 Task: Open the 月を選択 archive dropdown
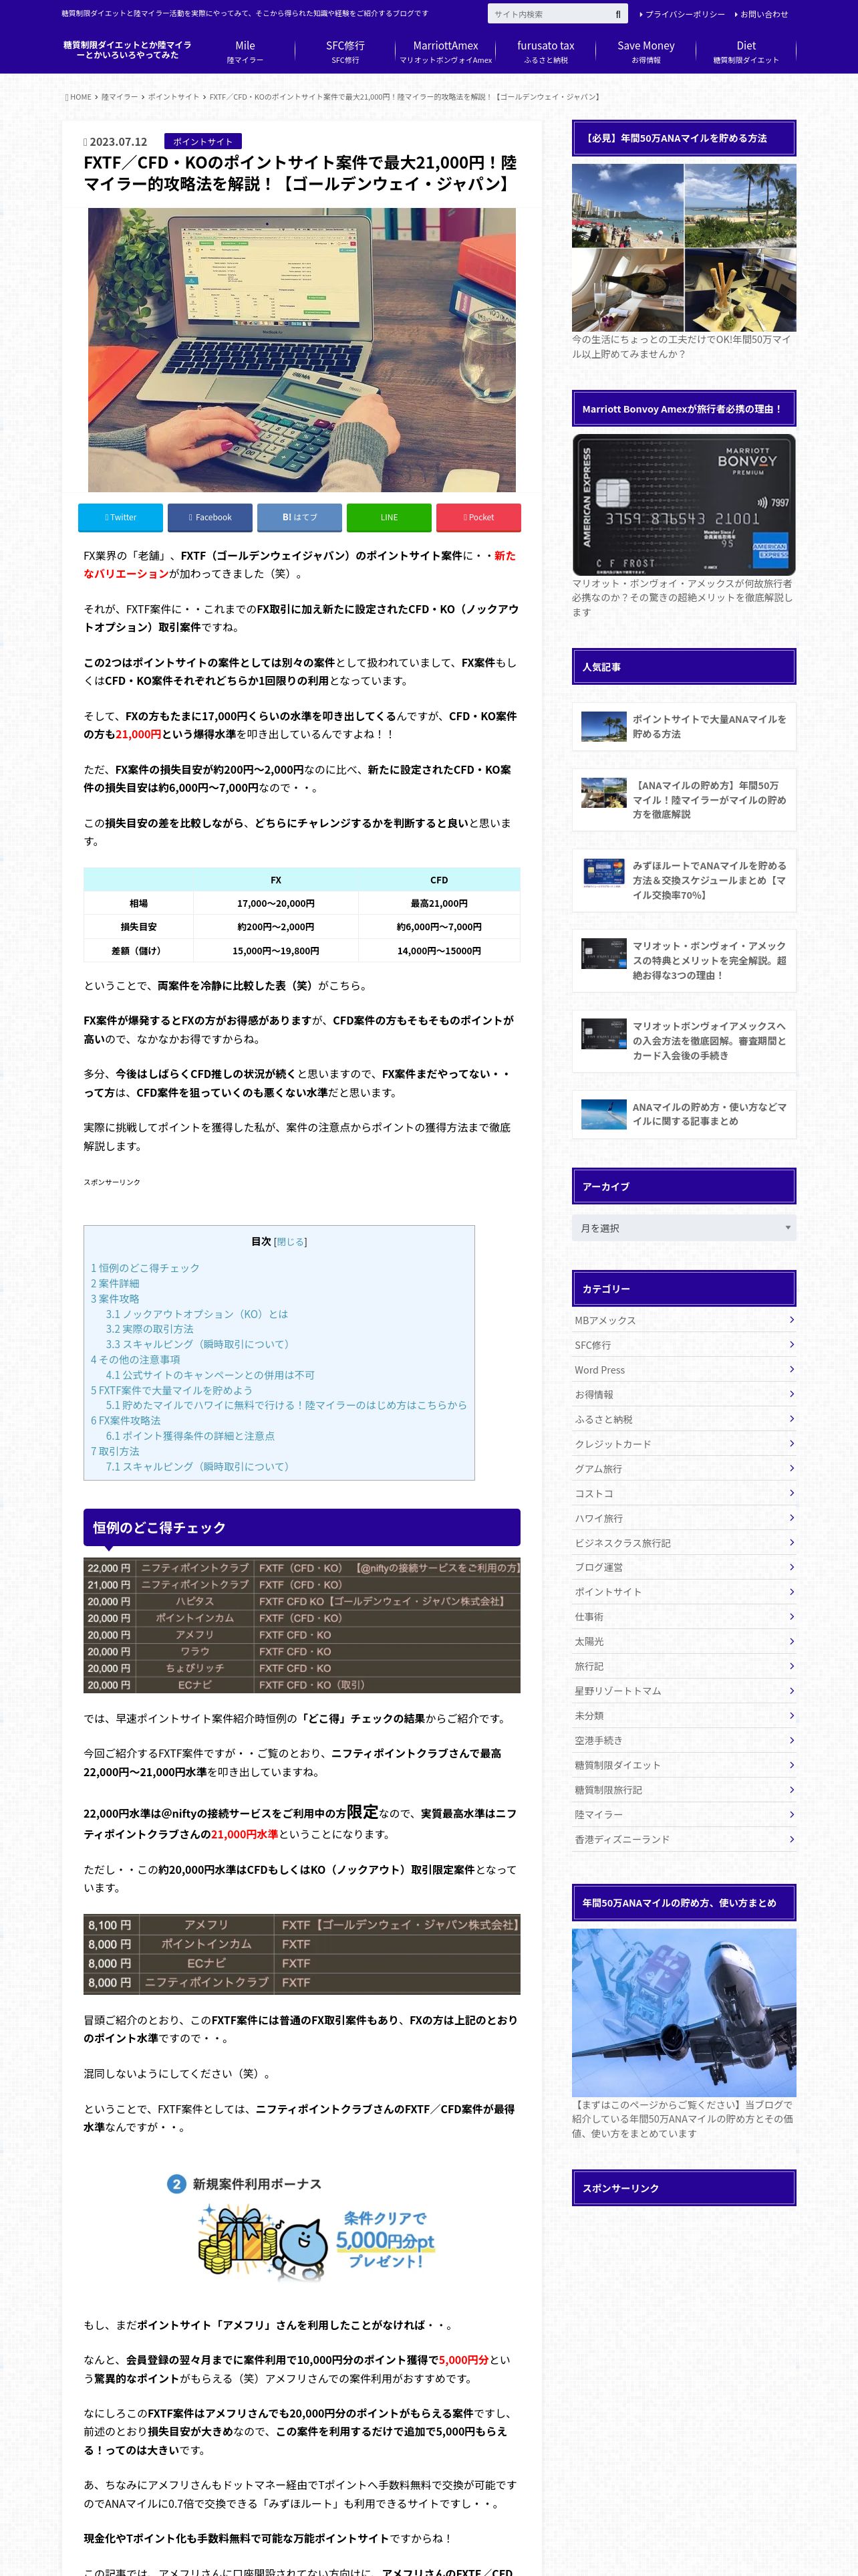[x=683, y=1228]
